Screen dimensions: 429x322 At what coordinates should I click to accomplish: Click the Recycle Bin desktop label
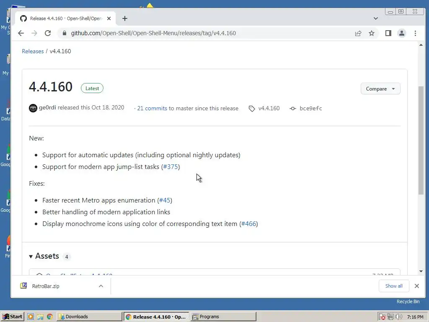tap(408, 301)
